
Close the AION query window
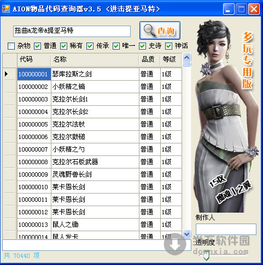[254, 9]
